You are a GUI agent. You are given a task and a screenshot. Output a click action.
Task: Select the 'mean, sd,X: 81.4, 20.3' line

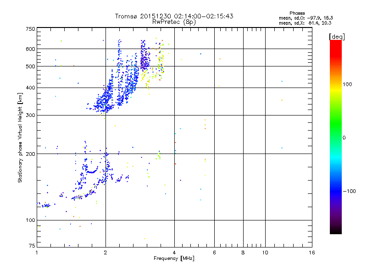305,23
